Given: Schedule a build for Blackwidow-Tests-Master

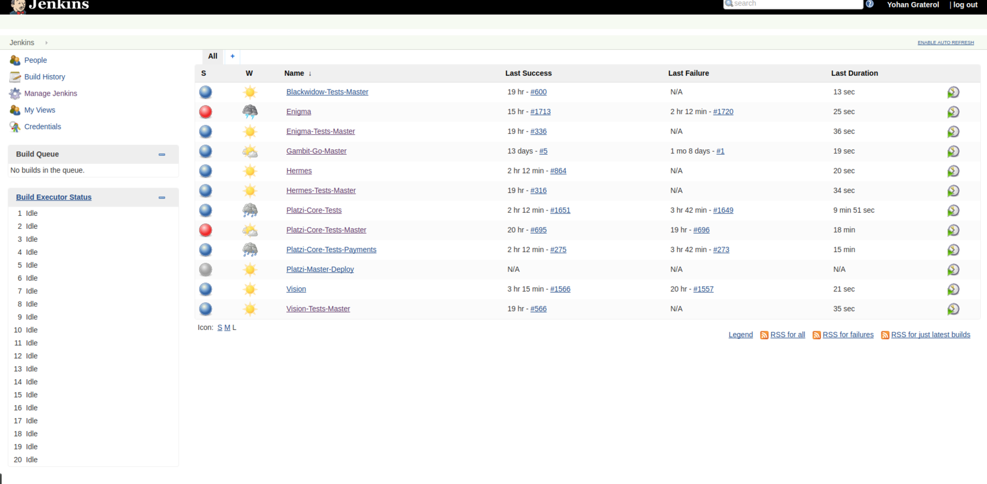Looking at the screenshot, I should coord(953,92).
